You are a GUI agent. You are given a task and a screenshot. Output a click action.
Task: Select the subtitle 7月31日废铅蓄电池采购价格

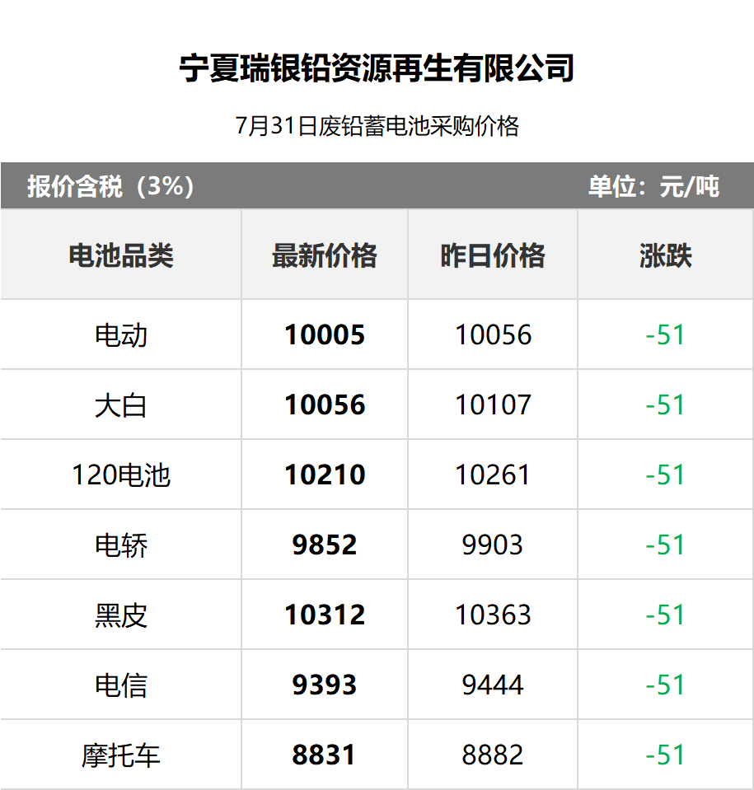[x=377, y=126]
